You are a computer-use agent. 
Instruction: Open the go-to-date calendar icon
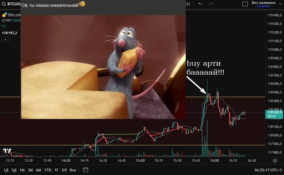[85, 170]
